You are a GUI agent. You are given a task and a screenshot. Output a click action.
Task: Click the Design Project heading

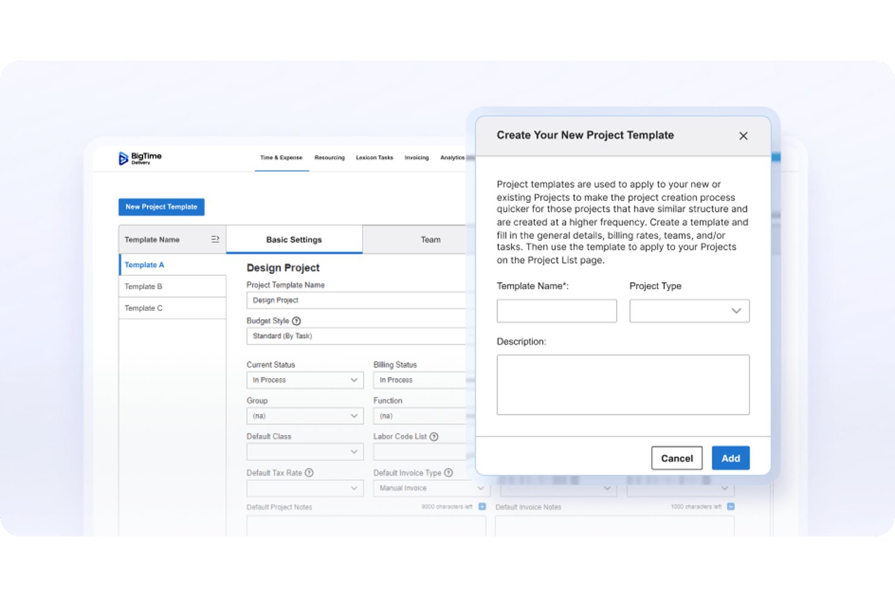(x=283, y=268)
